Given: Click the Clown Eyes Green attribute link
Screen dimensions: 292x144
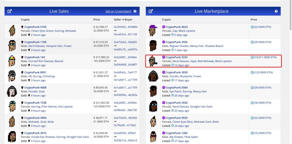Looking at the screenshot, I should [x=42, y=31].
